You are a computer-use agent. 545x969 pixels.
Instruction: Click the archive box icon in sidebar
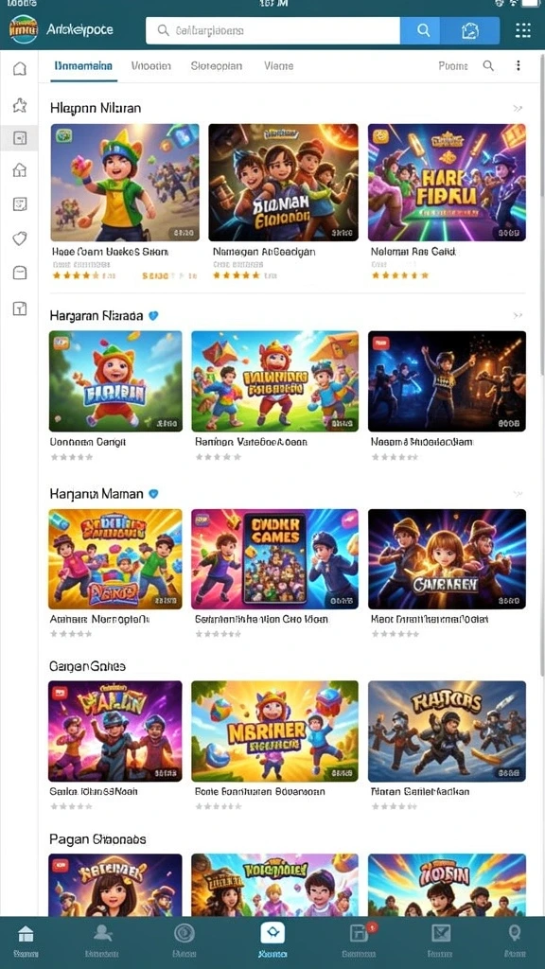pos(20,273)
